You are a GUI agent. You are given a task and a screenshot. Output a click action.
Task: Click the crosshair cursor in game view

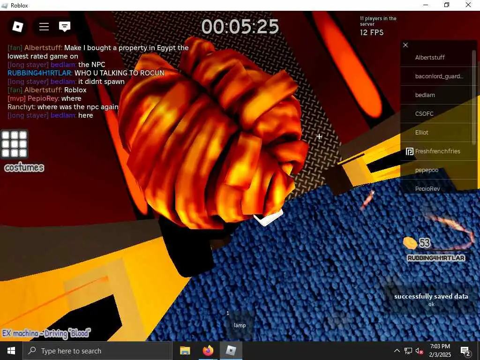click(x=319, y=136)
